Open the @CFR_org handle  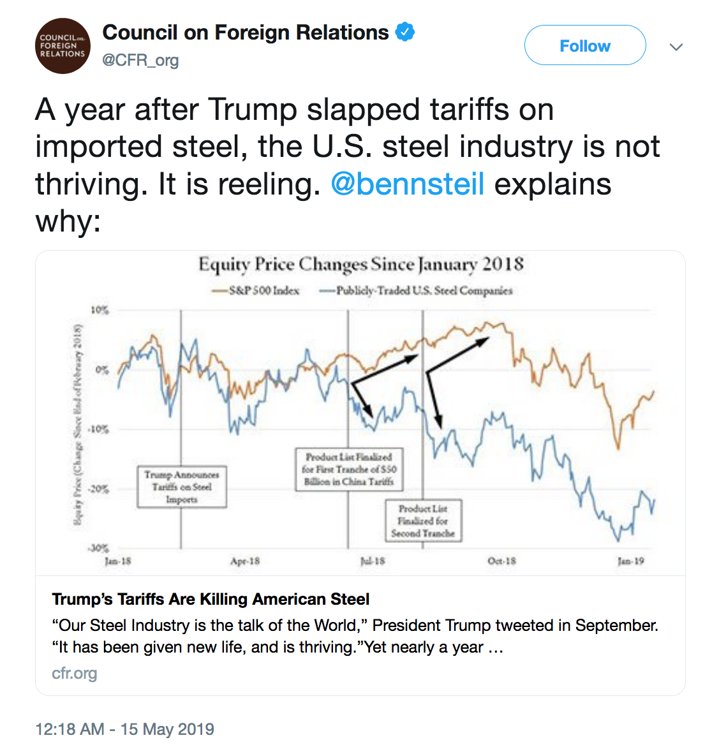click(x=140, y=61)
